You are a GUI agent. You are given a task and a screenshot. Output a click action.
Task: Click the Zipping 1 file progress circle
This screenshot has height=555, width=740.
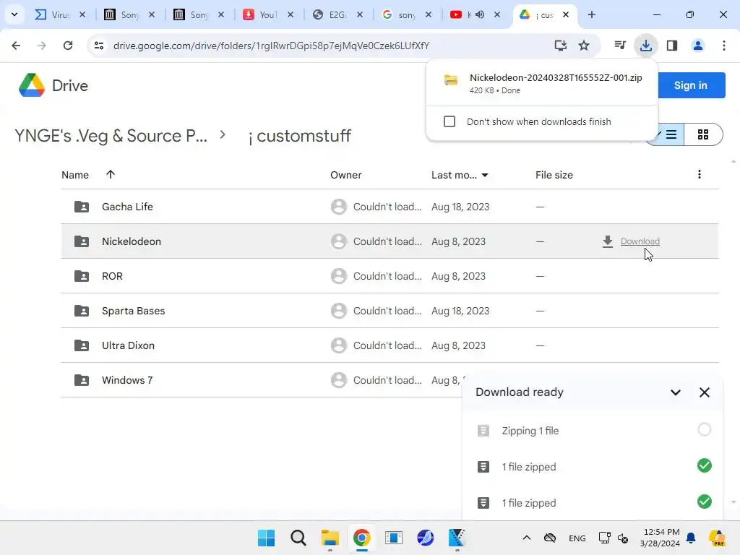[x=704, y=429]
